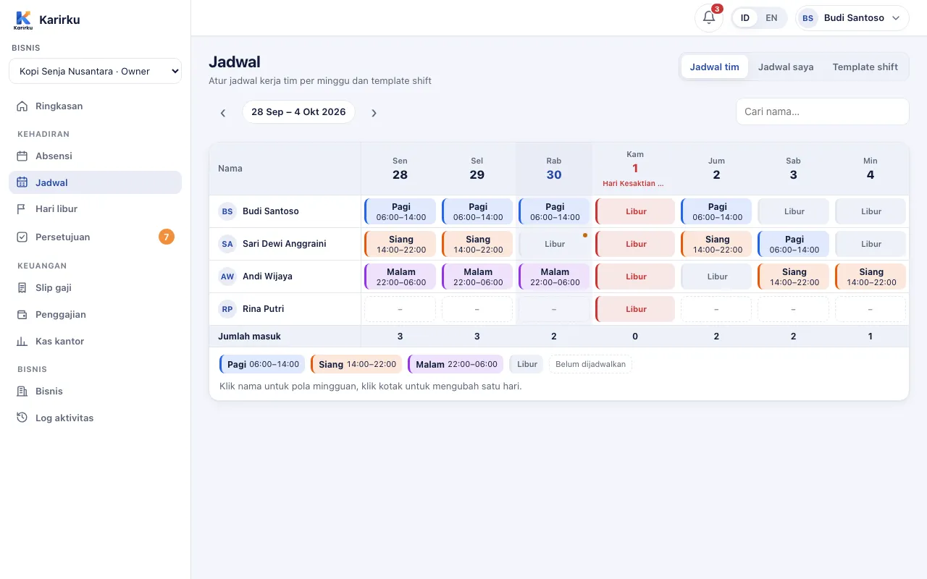927x579 pixels.
Task: Click the Absensi calendar icon
Action: (22, 156)
